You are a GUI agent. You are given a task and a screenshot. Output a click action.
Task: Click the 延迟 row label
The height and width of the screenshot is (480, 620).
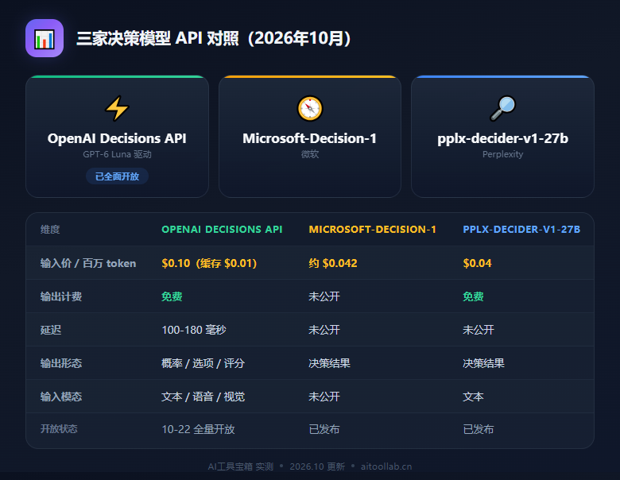click(51, 330)
